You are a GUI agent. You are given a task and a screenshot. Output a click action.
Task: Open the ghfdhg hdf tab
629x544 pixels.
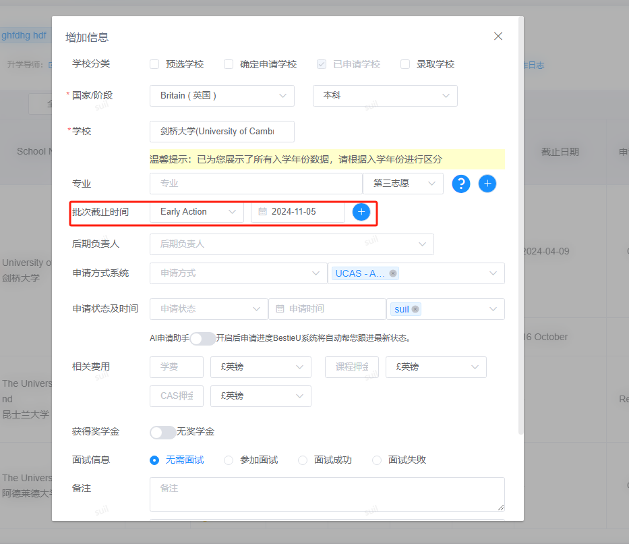tap(24, 35)
